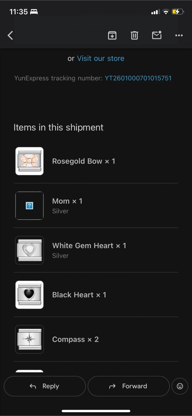Select the 'Rosegold Bow × 1' item text

point(83,161)
